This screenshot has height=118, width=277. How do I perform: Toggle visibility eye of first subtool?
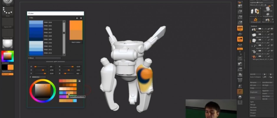tap(272, 29)
